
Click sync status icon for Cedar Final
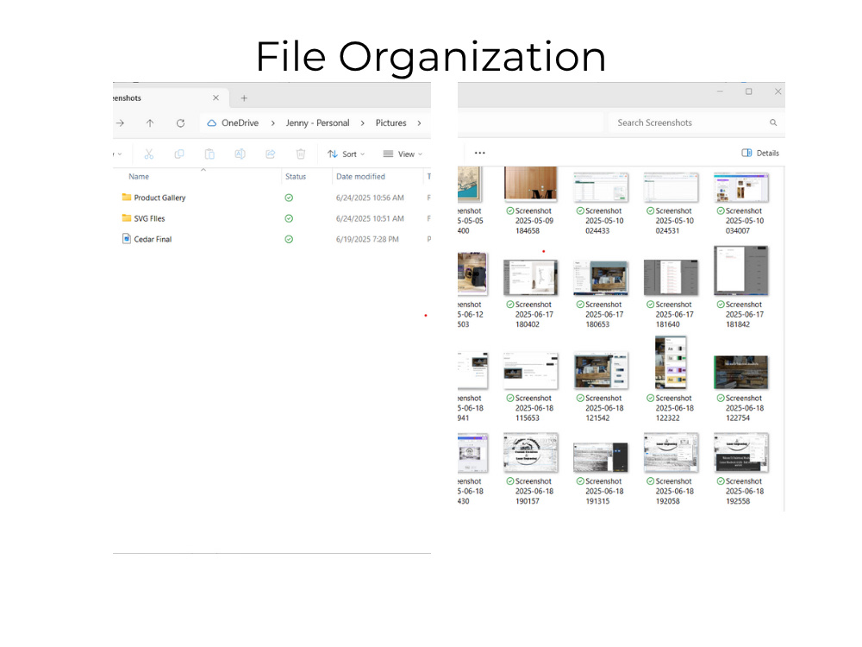tap(289, 239)
